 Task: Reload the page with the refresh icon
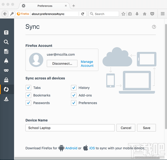tap(83, 14)
